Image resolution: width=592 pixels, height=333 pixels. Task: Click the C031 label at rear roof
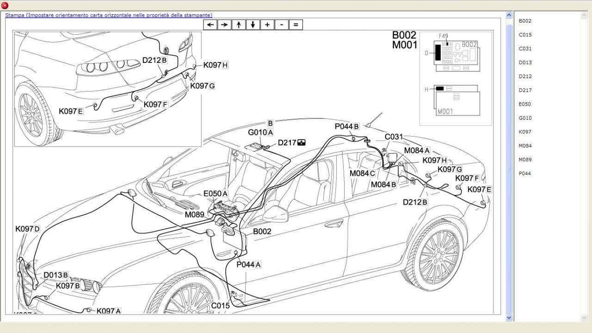[394, 137]
